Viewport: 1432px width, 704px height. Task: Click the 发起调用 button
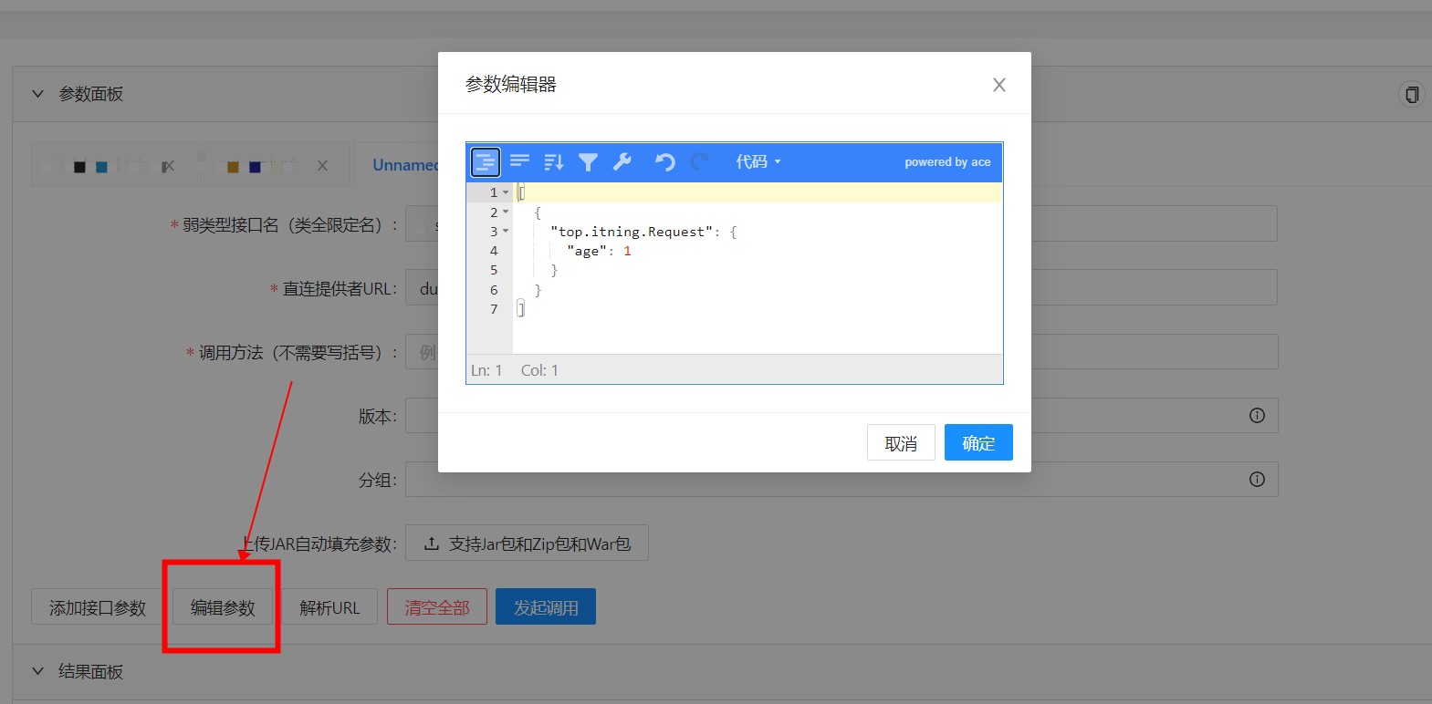tap(546, 607)
